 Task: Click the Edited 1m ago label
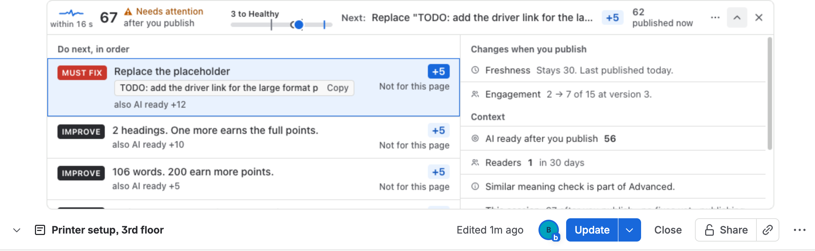pyautogui.click(x=490, y=230)
